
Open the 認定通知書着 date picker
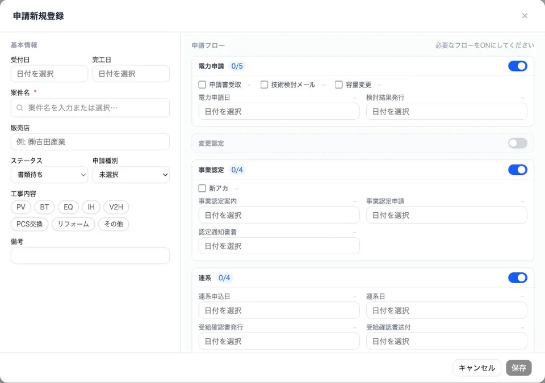(x=279, y=246)
